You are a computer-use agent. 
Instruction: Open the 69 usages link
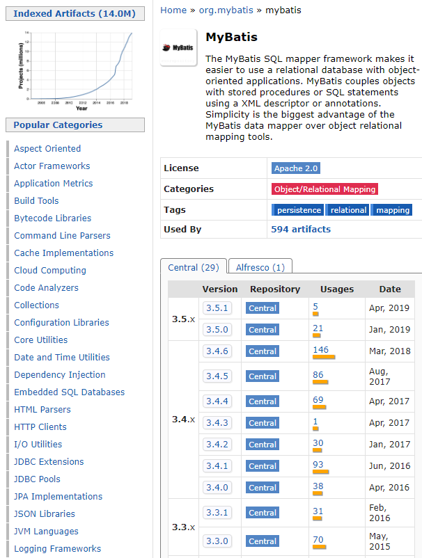318,399
